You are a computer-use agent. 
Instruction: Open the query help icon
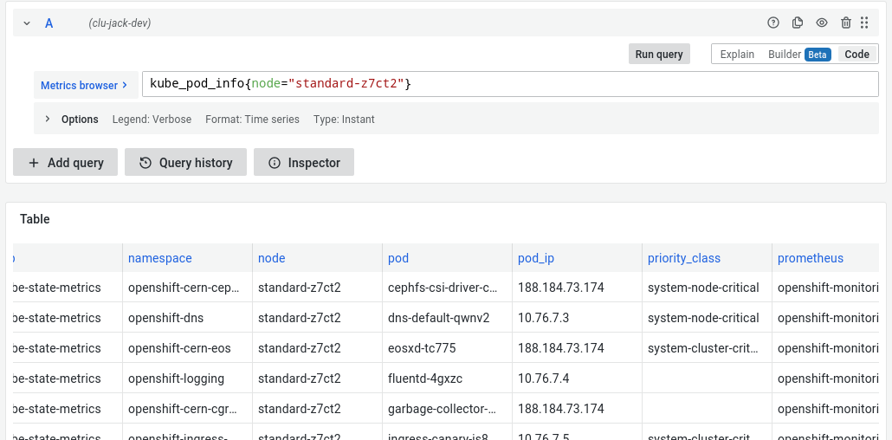pyautogui.click(x=773, y=23)
